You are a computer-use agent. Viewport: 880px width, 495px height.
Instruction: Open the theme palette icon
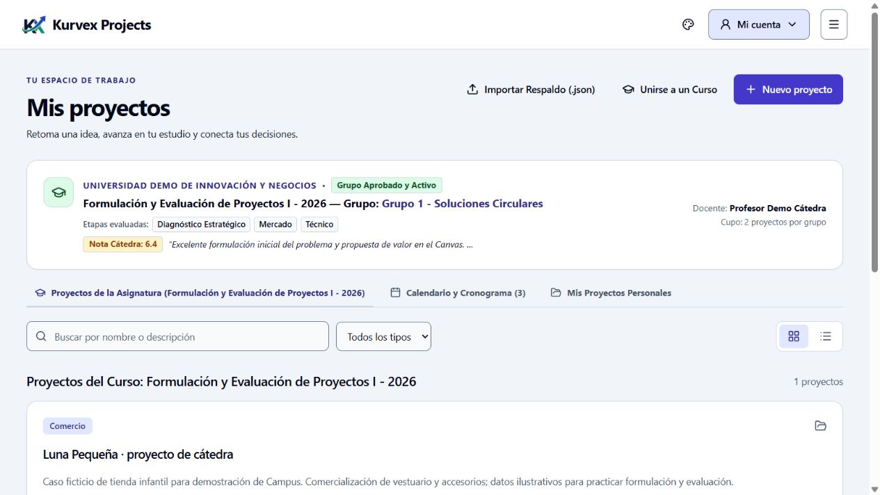click(x=688, y=25)
